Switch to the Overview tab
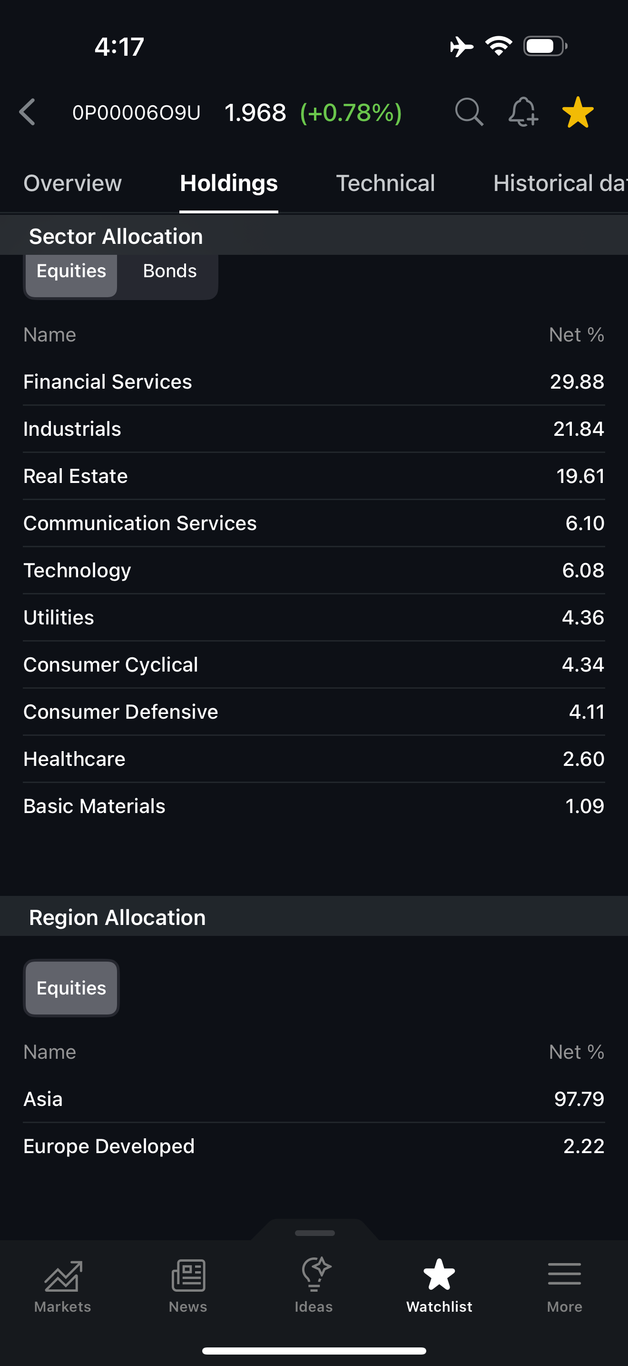Screen dimensions: 628x1366 (x=72, y=183)
